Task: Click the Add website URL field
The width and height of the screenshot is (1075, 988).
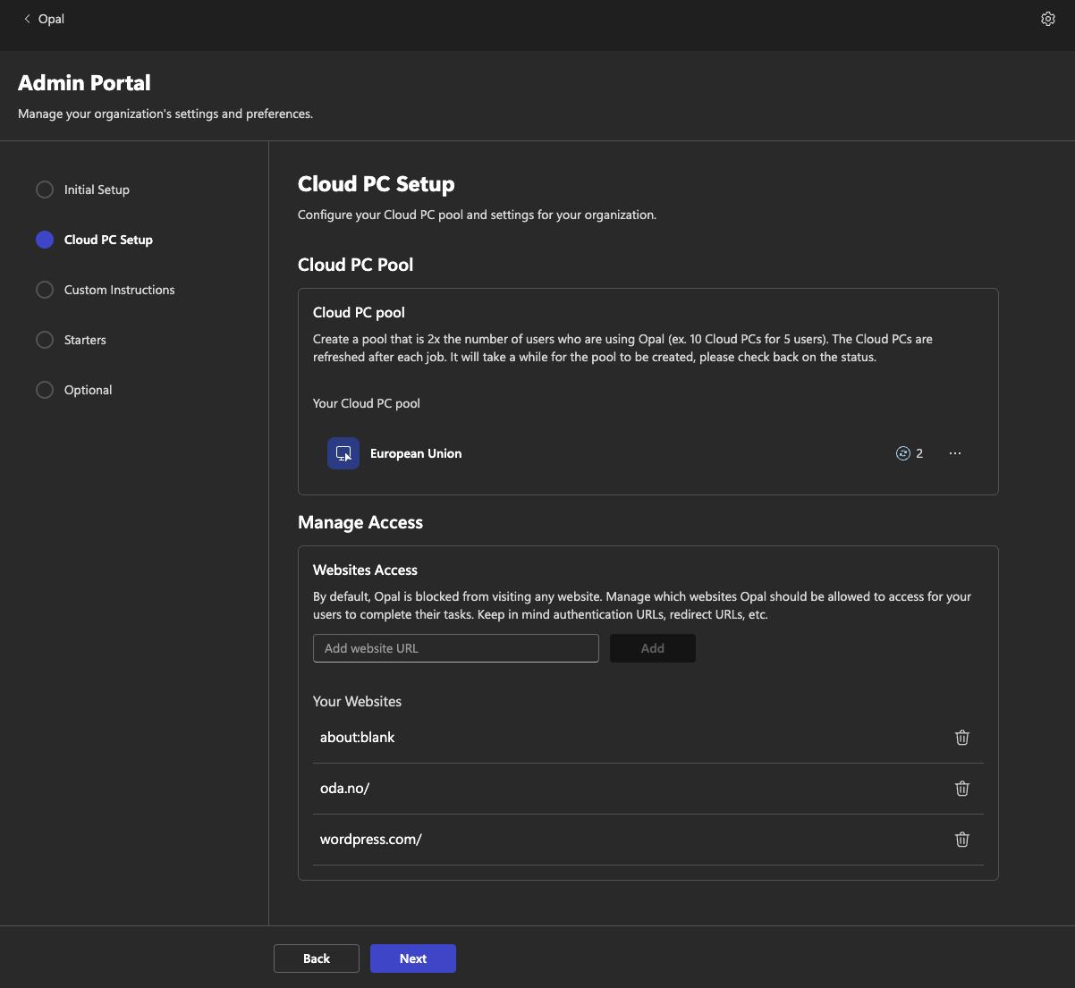Action: point(455,648)
